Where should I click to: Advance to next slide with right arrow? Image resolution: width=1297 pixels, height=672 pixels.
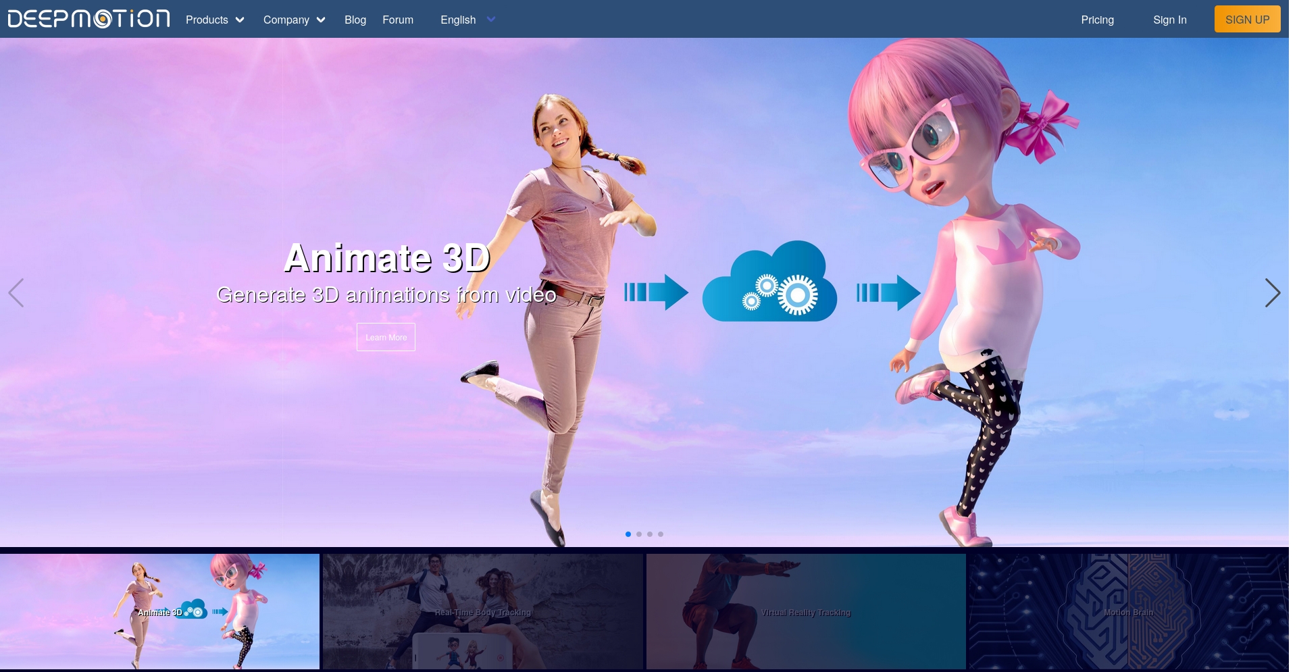pyautogui.click(x=1272, y=292)
